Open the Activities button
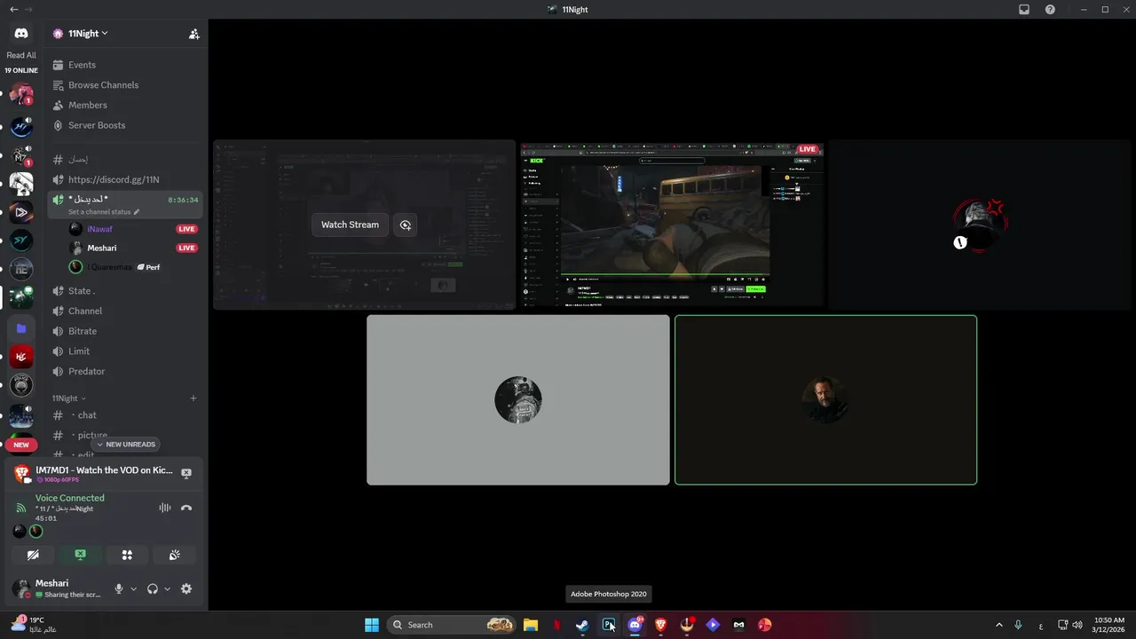 point(127,555)
